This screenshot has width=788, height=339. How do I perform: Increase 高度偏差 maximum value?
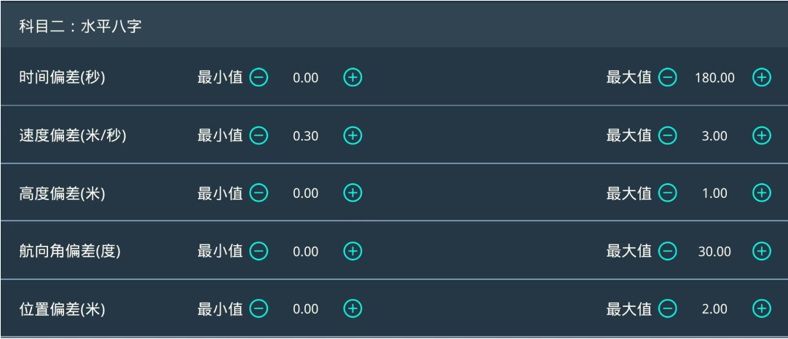761,193
